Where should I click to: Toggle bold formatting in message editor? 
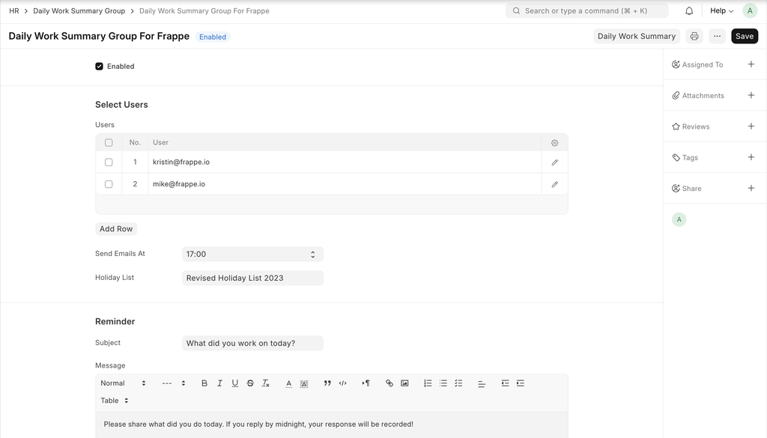point(204,383)
